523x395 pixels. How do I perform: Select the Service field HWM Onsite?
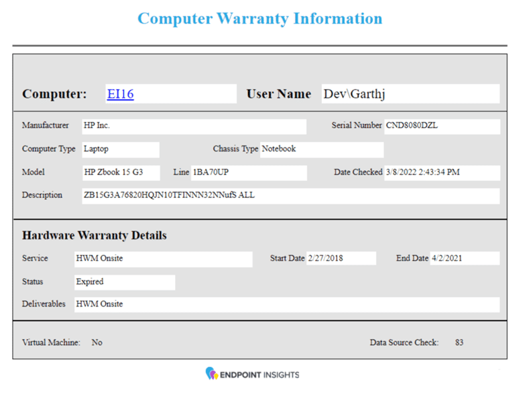[162, 258]
